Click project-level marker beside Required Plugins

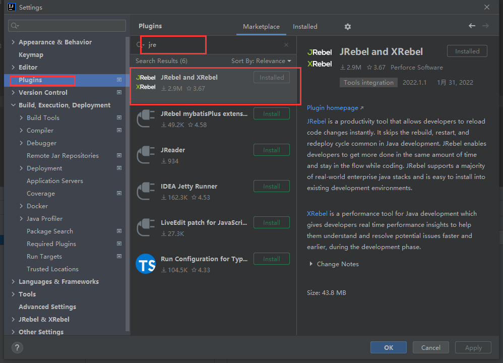119,244
